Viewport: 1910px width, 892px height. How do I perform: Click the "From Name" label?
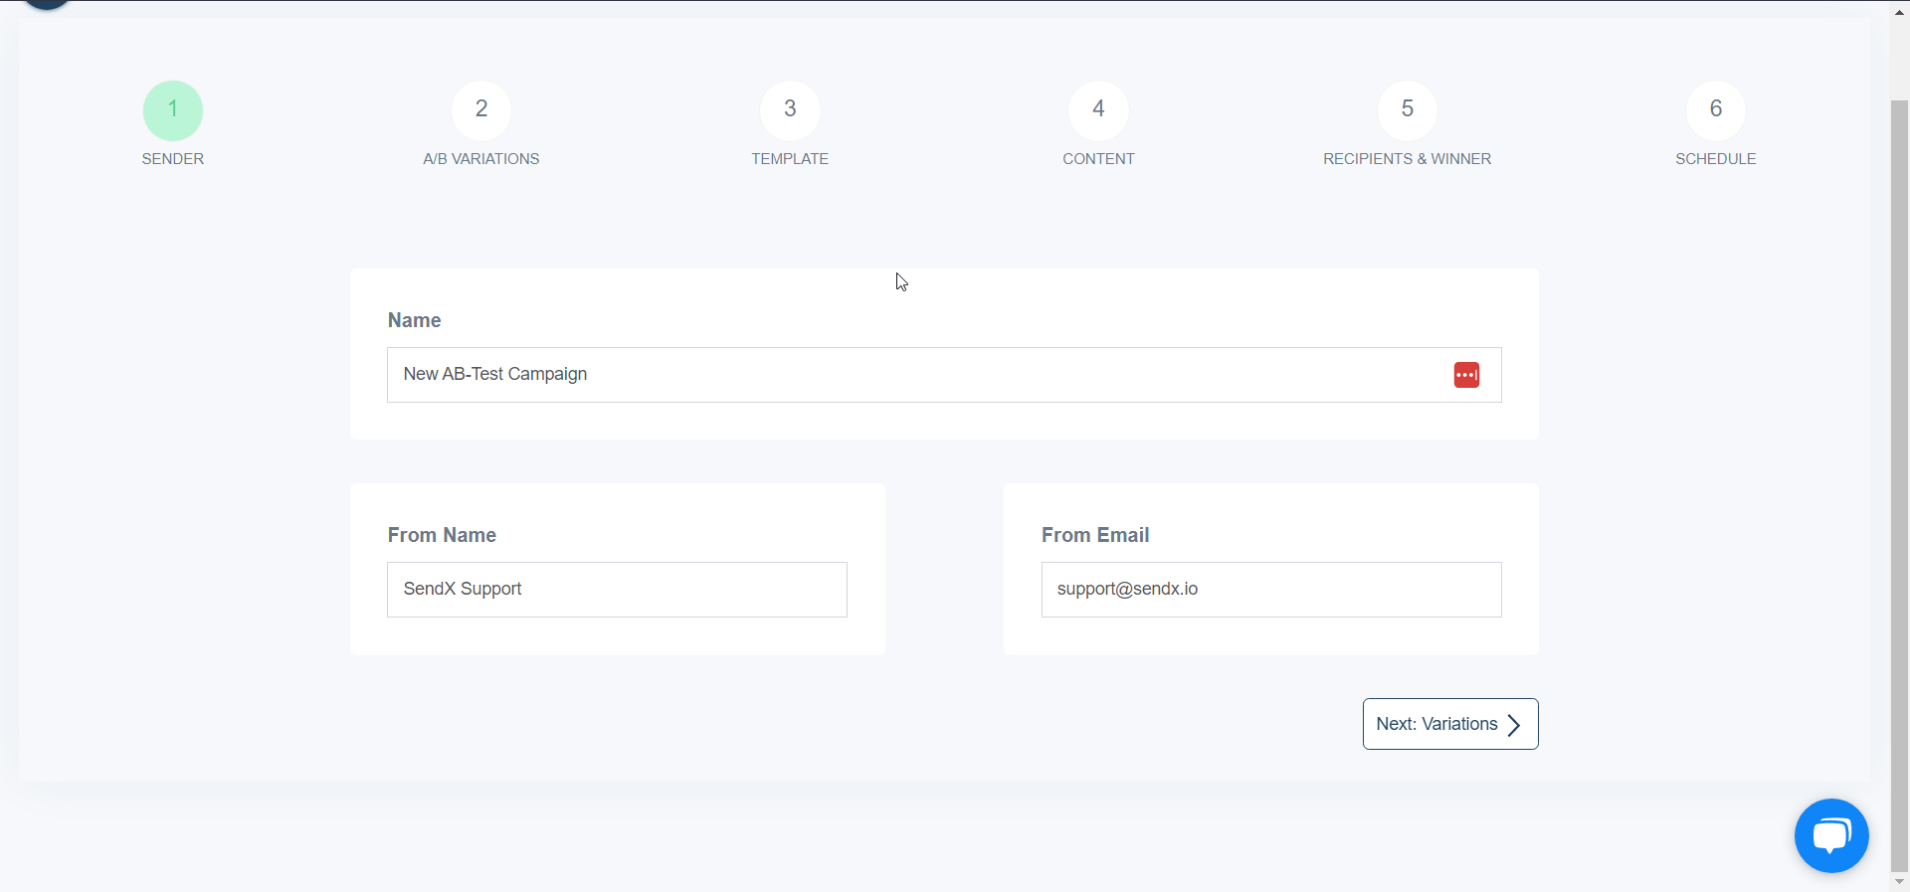[442, 535]
